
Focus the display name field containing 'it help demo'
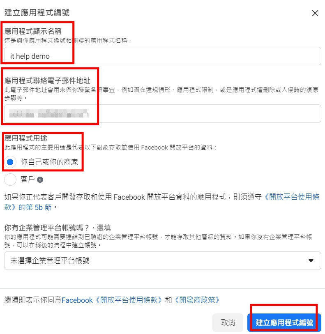[x=163, y=56]
